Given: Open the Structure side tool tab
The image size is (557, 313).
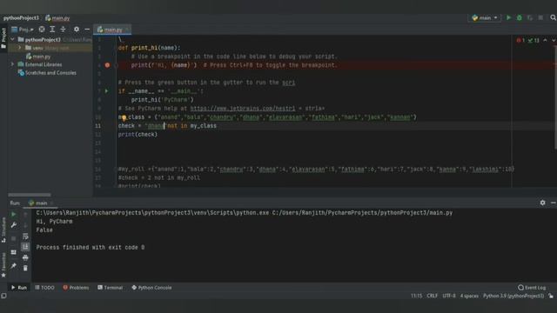Looking at the screenshot, I should pos(3,230).
